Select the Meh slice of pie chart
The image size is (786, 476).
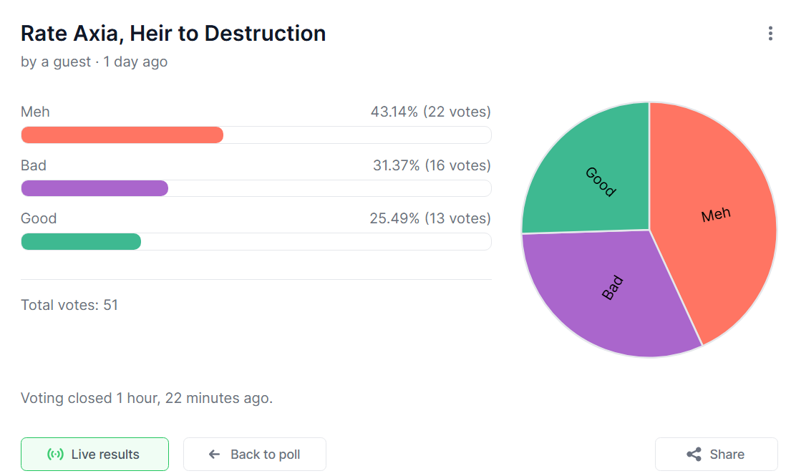716,215
